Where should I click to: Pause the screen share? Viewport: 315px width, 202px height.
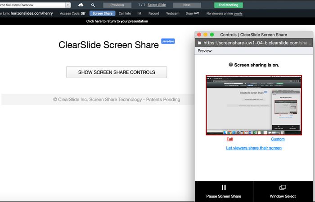[224, 191]
